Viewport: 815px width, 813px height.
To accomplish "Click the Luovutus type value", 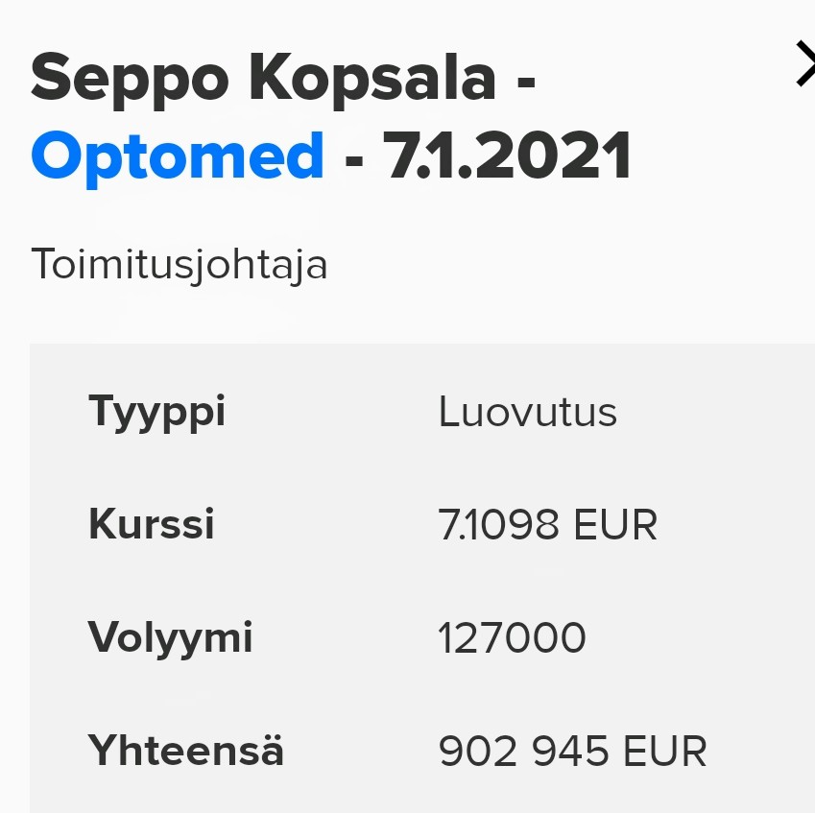I will [x=527, y=413].
